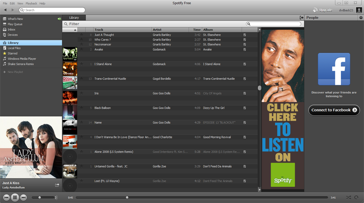The width and height of the screenshot is (364, 203).
Task: Open the Starred playlist
Action: pyautogui.click(x=12, y=53)
